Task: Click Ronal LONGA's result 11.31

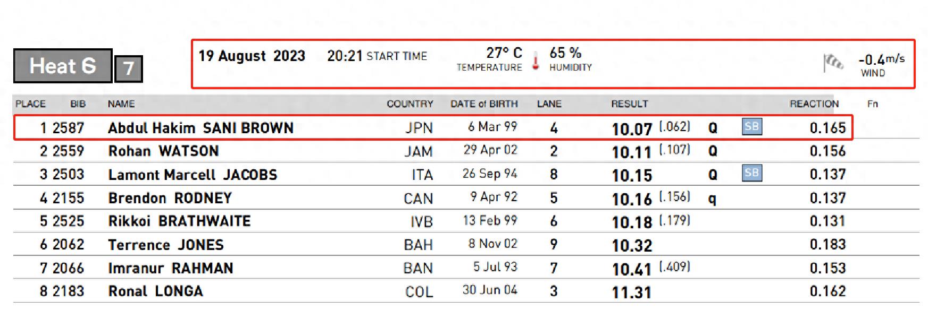Action: coord(632,292)
